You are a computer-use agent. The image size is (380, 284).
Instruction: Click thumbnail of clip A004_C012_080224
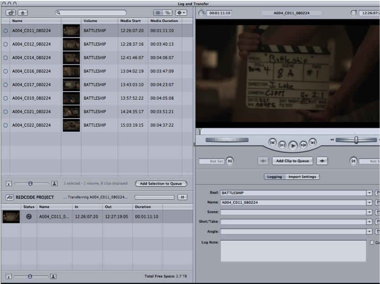pyautogui.click(x=71, y=44)
